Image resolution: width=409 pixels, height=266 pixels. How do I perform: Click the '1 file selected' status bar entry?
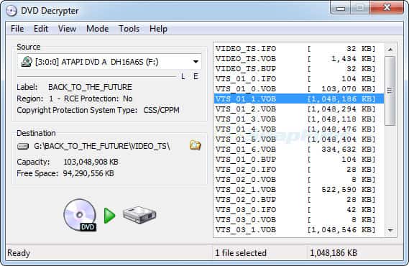pyautogui.click(x=241, y=253)
